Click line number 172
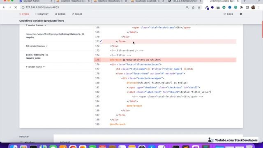This screenshot has width=263, height=148. click(x=97, y=46)
